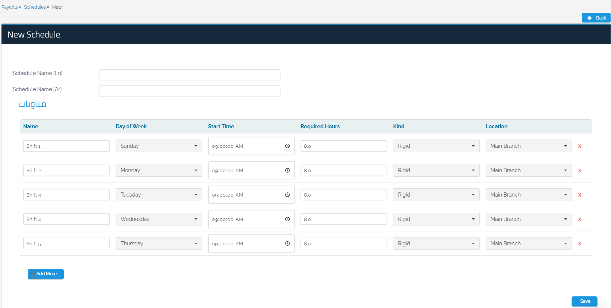Expand Main Branch location dropdown for Shift 3
611x308 pixels.
(528, 195)
